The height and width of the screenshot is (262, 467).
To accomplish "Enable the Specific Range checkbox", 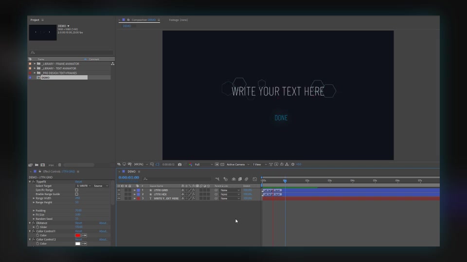I will (x=76, y=190).
